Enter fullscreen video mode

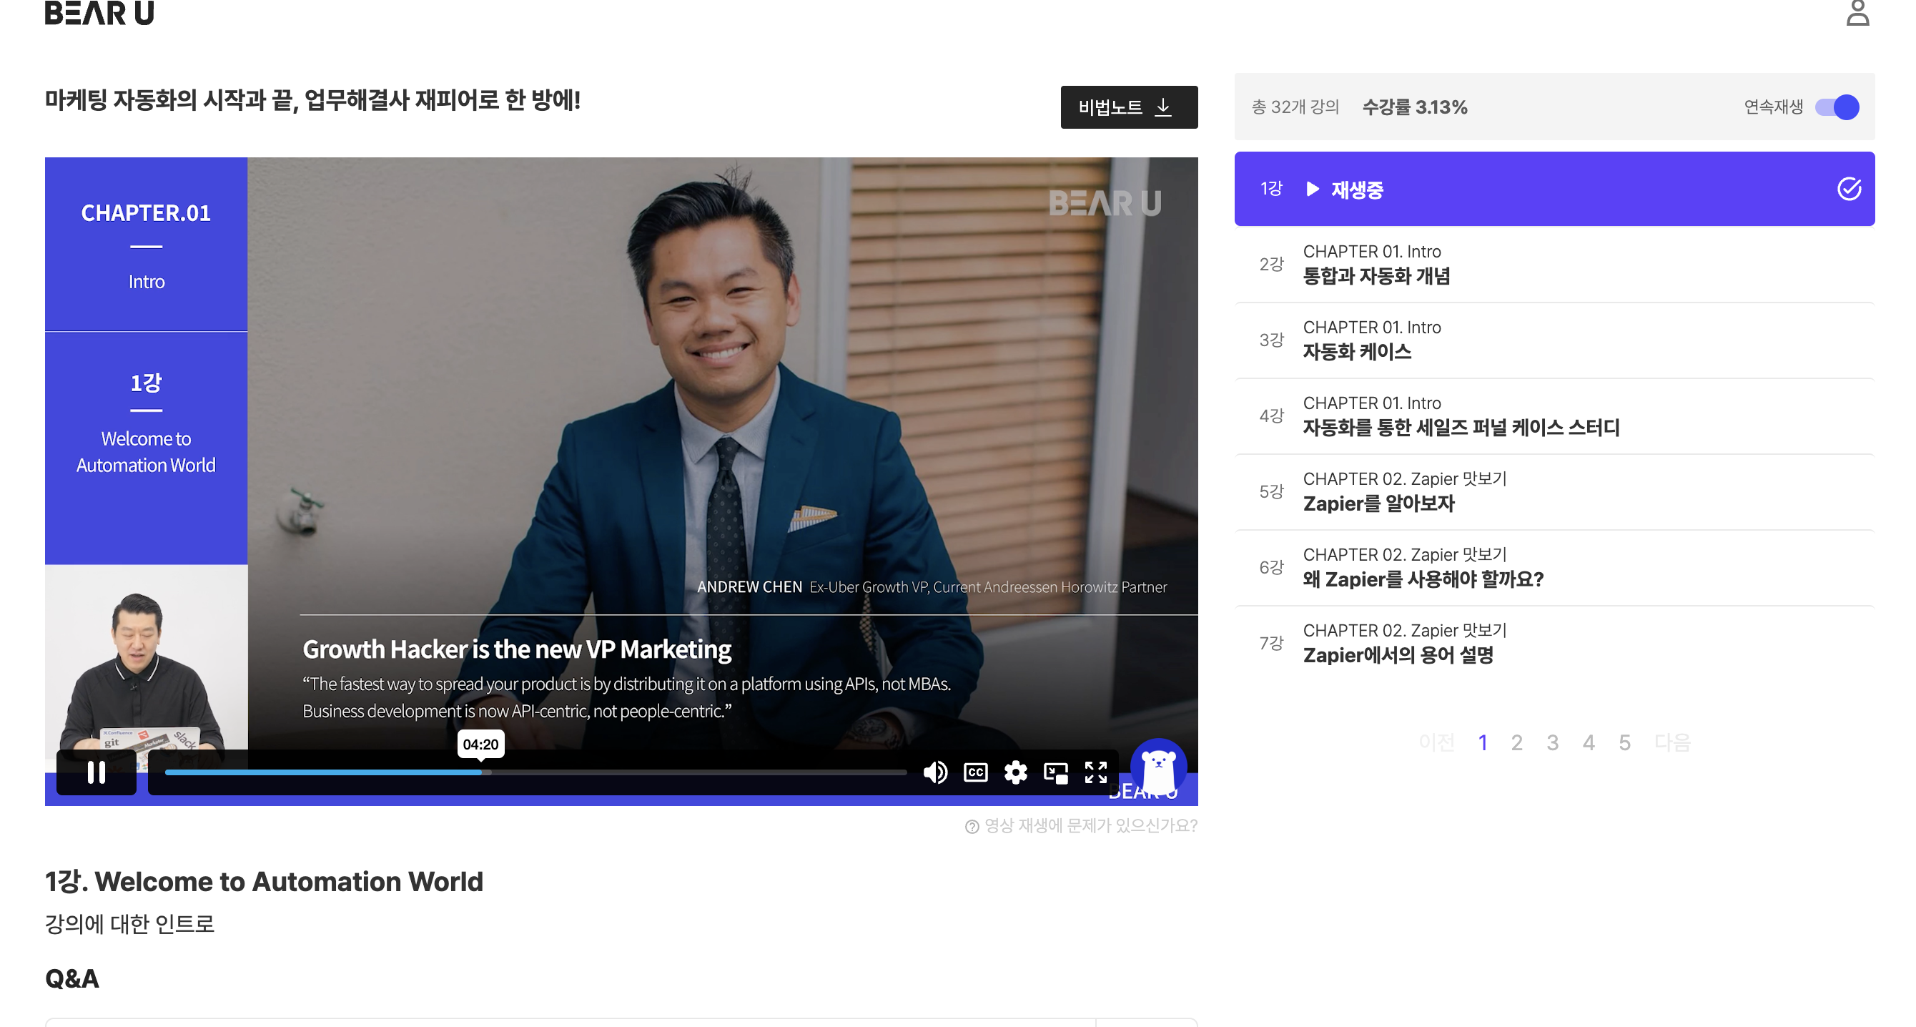click(1095, 772)
